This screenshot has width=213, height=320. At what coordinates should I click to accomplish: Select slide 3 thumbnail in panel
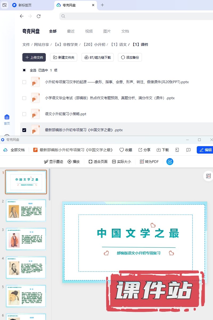point(26,239)
